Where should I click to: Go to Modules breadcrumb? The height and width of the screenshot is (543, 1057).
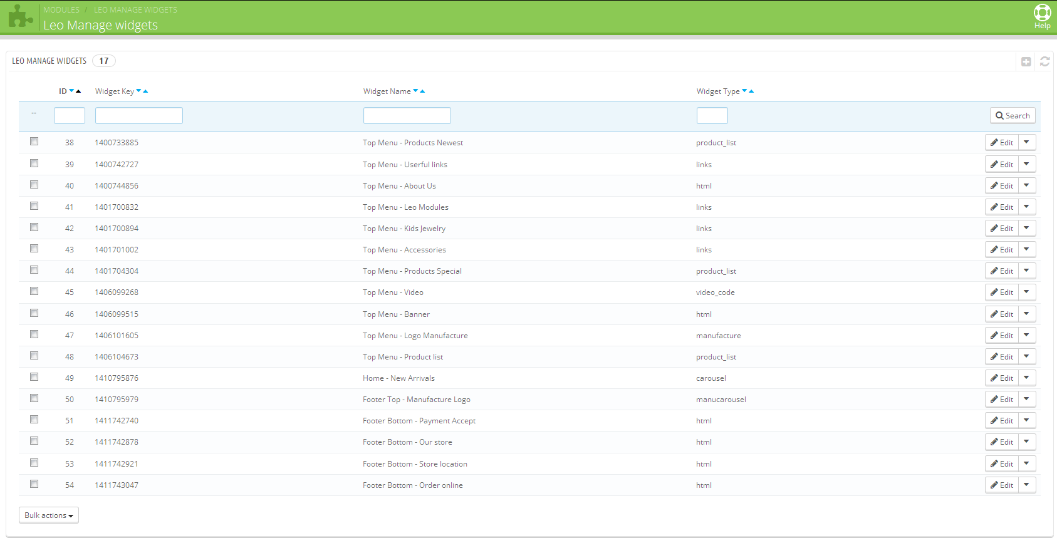[x=61, y=9]
